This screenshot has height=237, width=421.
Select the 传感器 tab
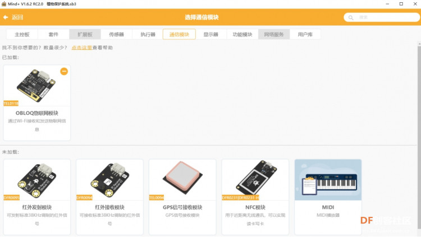point(116,34)
